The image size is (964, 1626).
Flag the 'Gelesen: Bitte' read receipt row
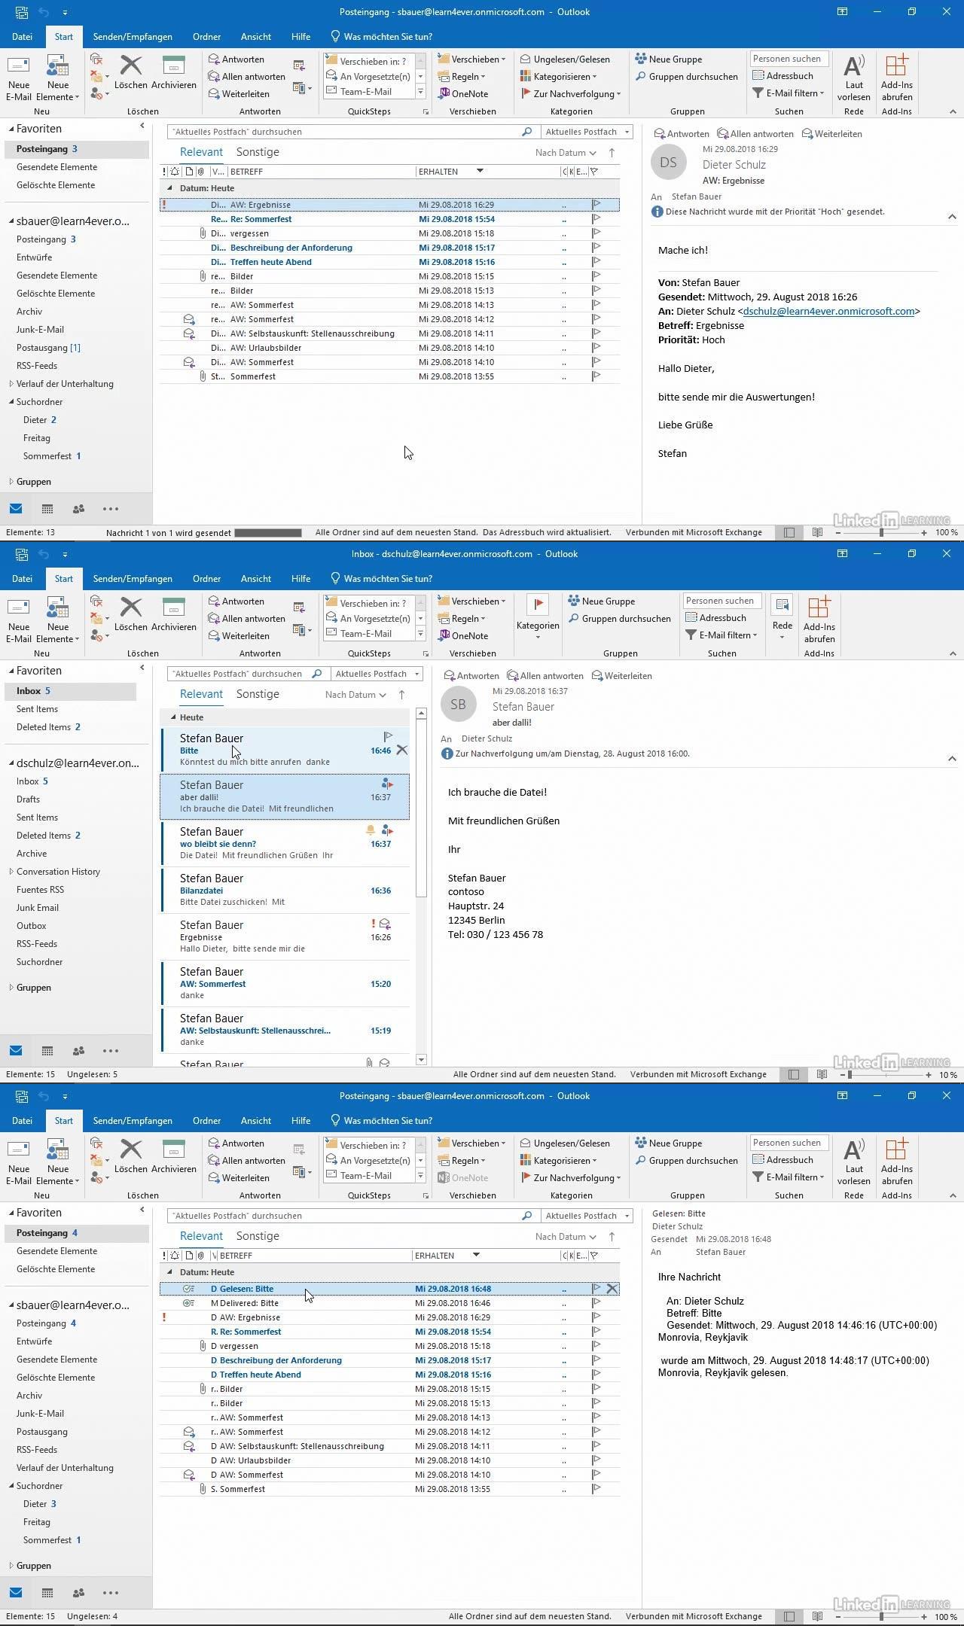[x=596, y=1288]
